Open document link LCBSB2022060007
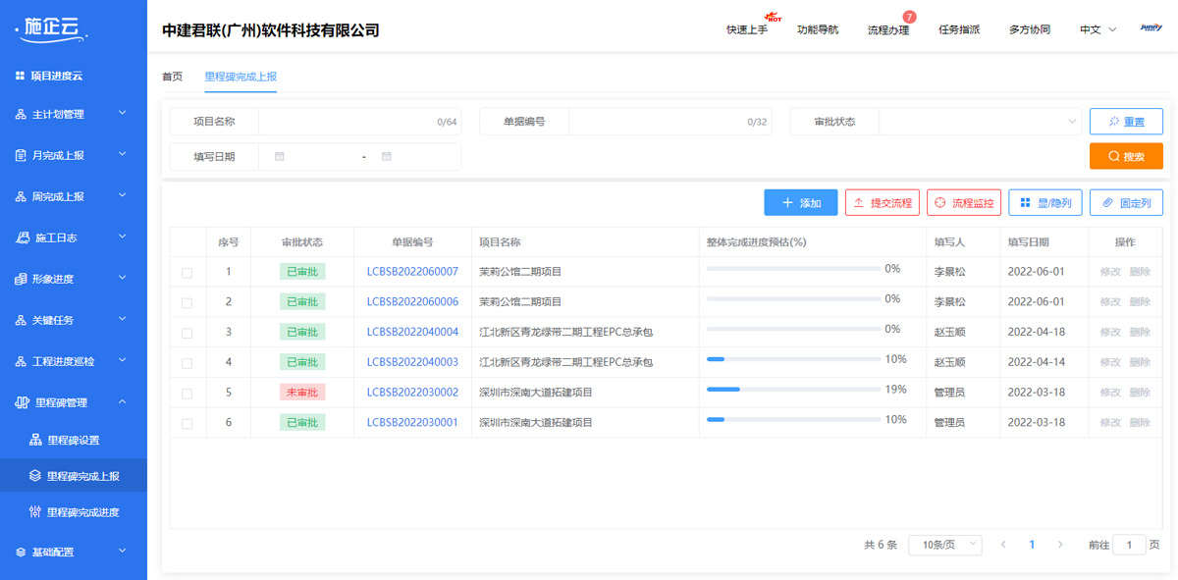Image resolution: width=1178 pixels, height=580 pixels. click(412, 272)
